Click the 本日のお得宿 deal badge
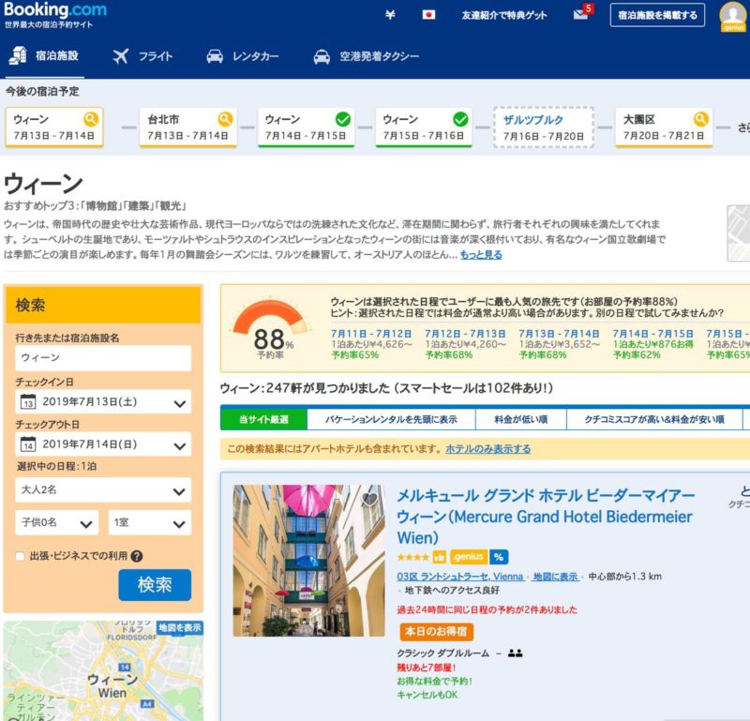 [436, 632]
